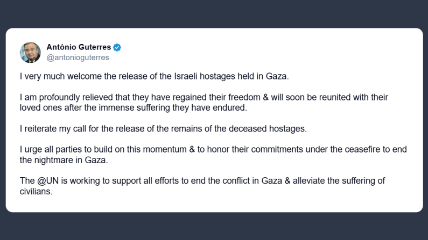Open the António Guterres display name

(x=79, y=47)
